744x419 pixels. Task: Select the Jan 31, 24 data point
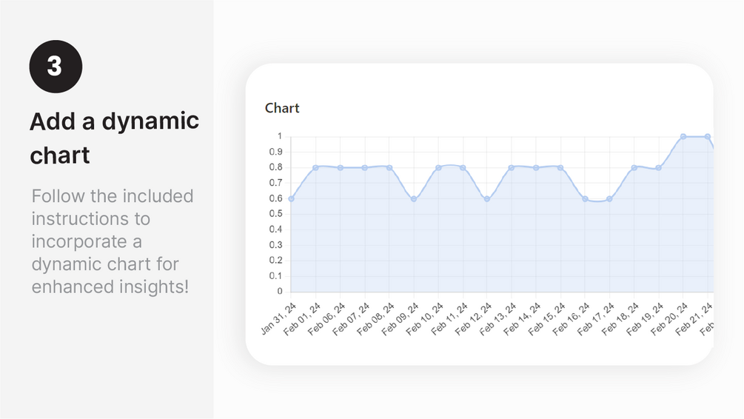(291, 198)
